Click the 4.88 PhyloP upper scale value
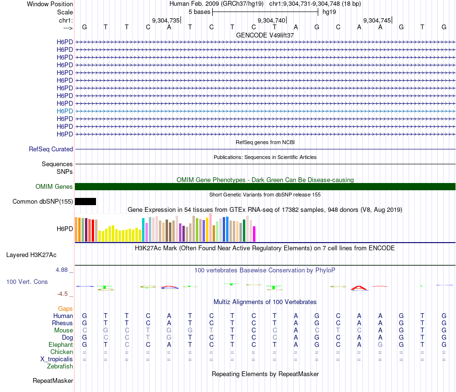Image resolution: width=456 pixels, height=392 pixels. click(61, 270)
